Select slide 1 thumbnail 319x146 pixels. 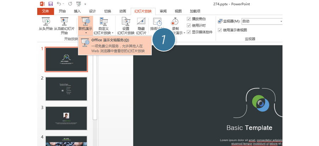[66, 60]
